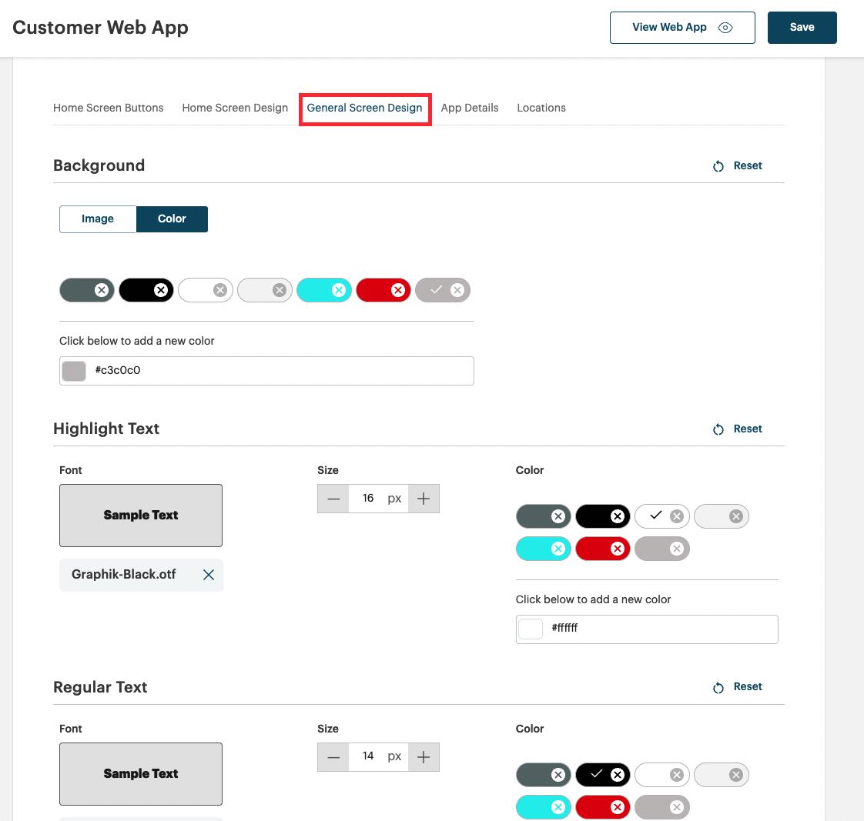Remove the Graphik-Black.otf font file
The width and height of the screenshot is (864, 821).
point(208,575)
